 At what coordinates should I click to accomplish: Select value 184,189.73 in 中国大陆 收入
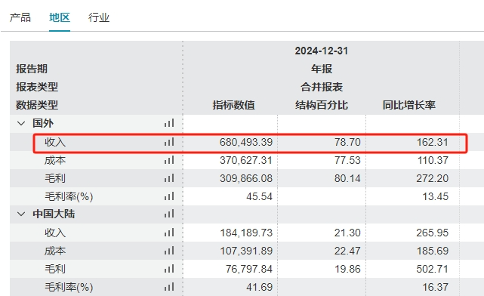pyautogui.click(x=246, y=233)
